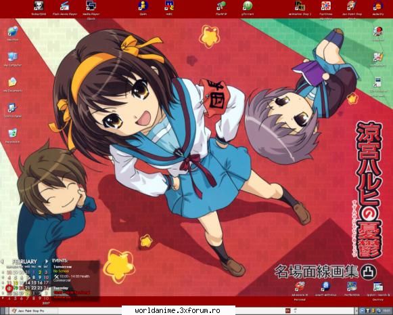Launch the Gaim messenger shortcut
This screenshot has height=315, width=393.
click(x=143, y=6)
